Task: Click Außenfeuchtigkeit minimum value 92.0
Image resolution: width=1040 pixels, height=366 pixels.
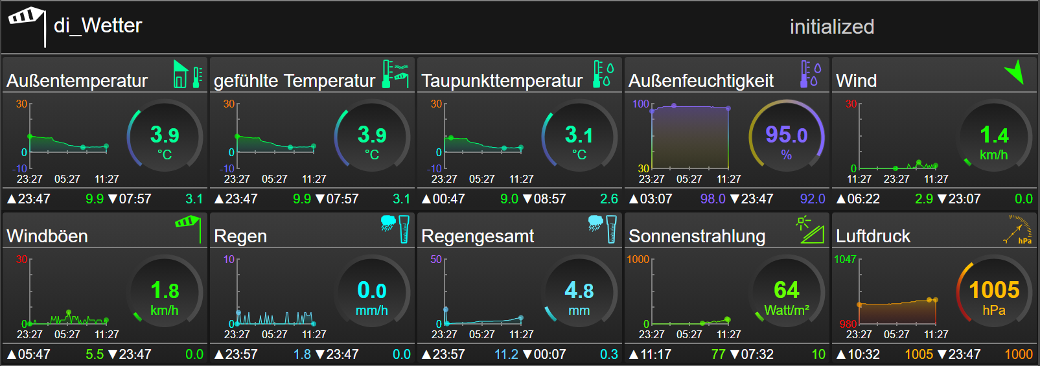Action: [813, 199]
